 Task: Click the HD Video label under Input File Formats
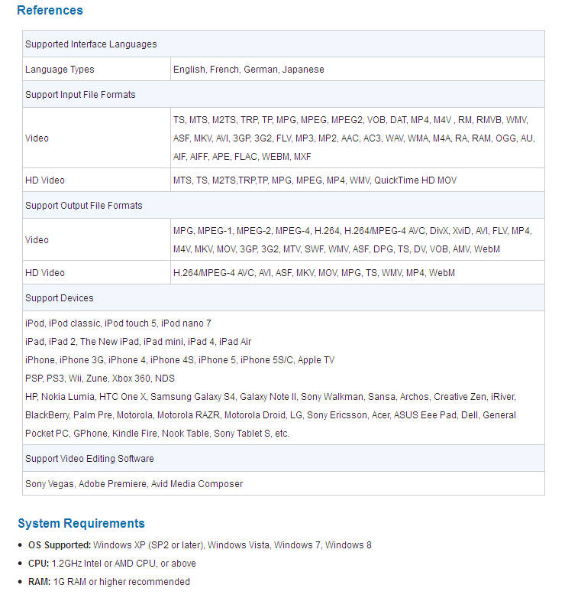(x=45, y=180)
